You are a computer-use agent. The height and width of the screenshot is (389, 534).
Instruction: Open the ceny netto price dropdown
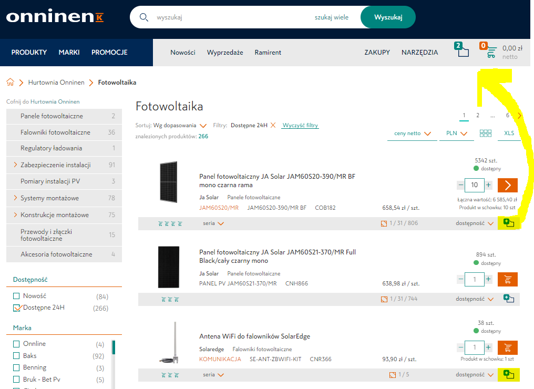(x=413, y=133)
